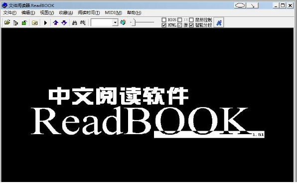This screenshot has width=297, height=189.
Task: Go to previous page with up arrow
Action: click(x=55, y=23)
